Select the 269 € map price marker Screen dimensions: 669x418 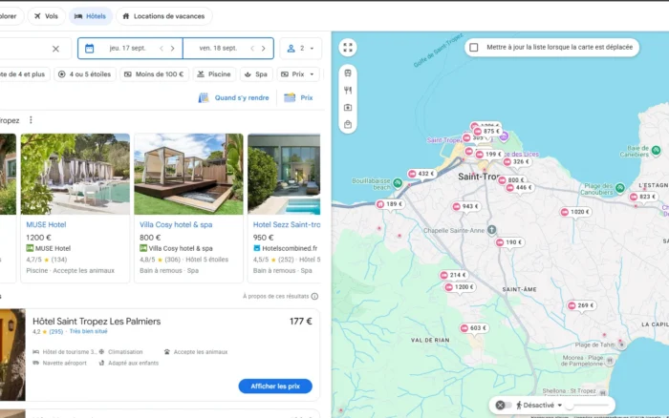(581, 305)
